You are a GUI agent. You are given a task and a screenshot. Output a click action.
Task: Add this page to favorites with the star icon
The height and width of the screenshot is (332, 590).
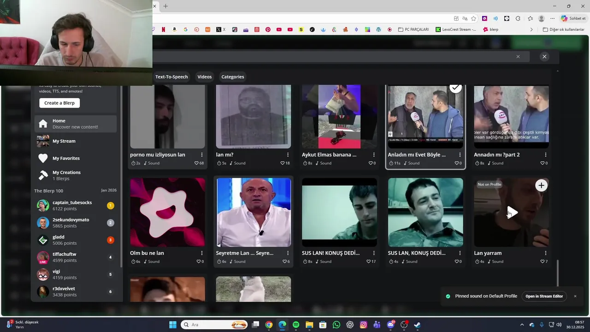pos(473,18)
